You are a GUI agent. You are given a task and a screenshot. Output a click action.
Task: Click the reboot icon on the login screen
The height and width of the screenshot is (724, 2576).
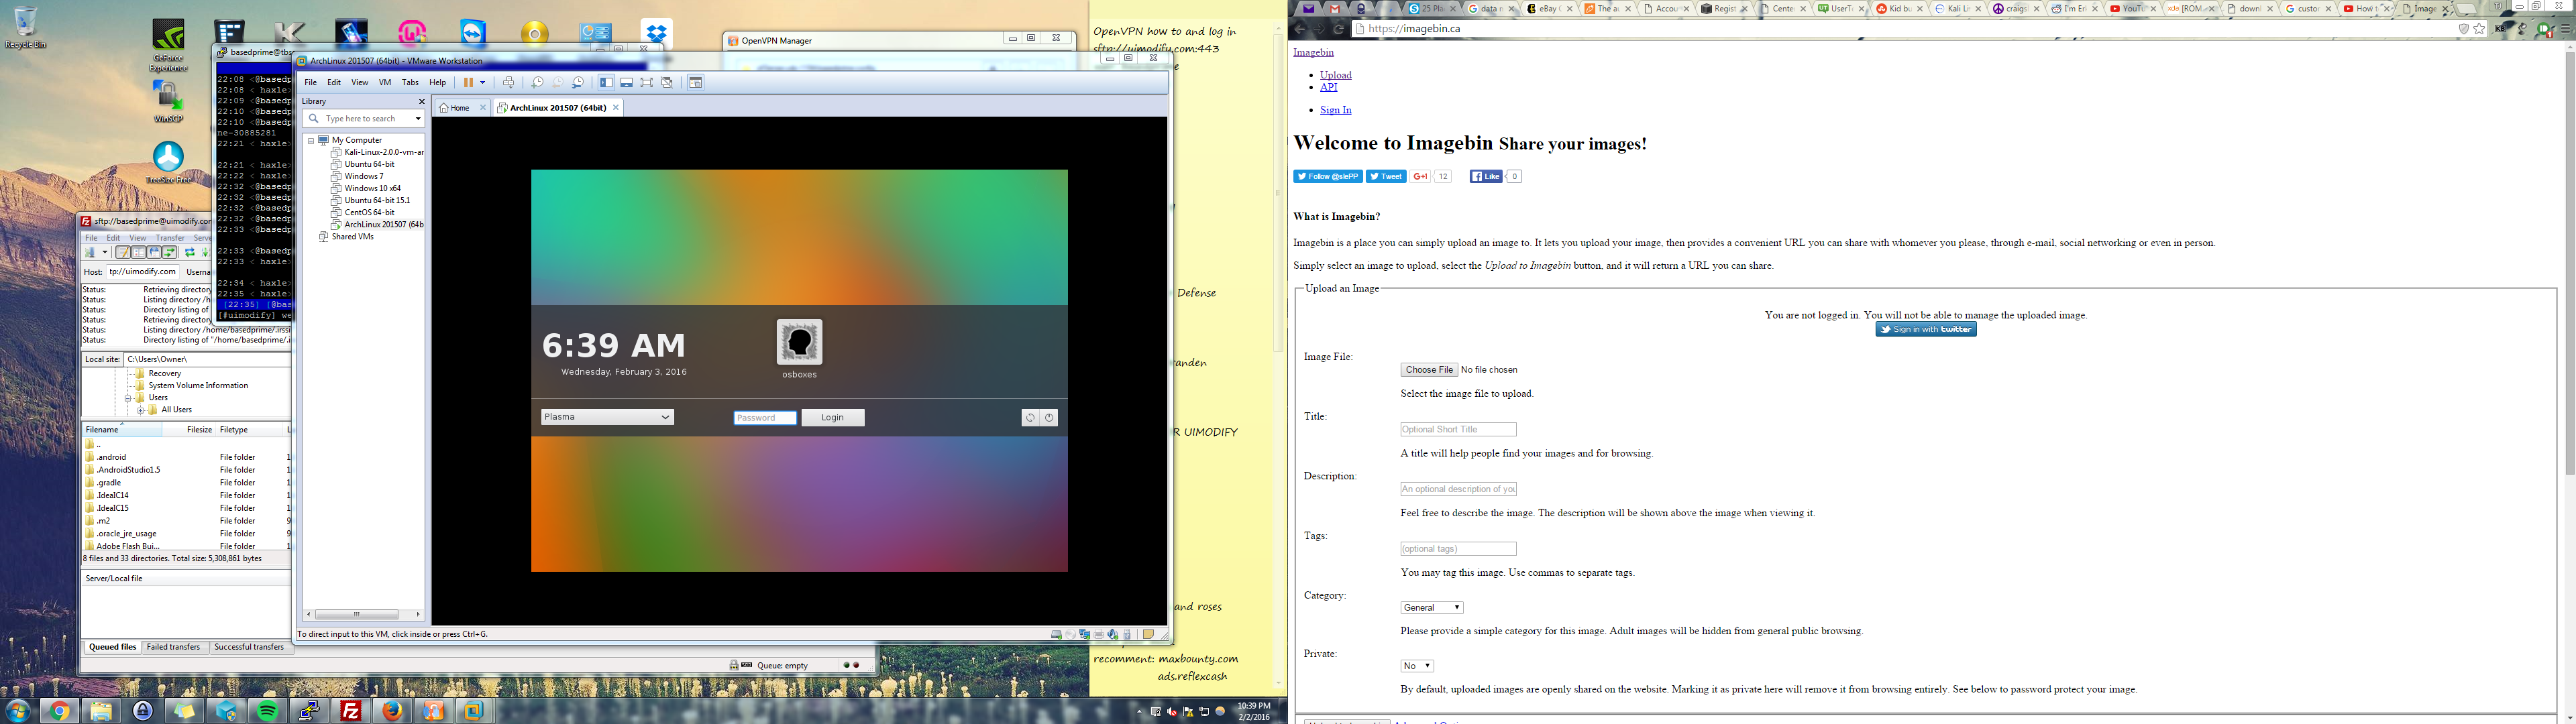click(1030, 418)
